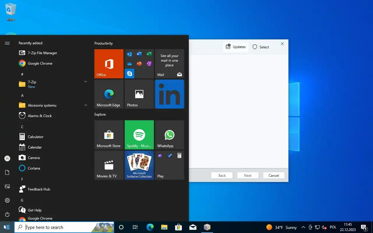
Task: Open the Office tile
Action: [x=109, y=64]
